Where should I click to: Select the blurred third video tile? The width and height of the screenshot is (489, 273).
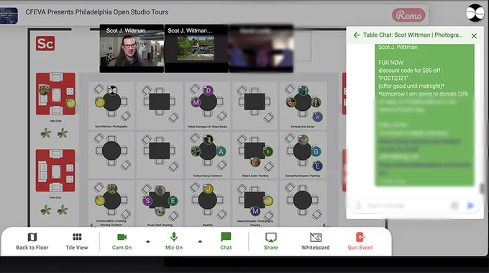click(x=261, y=48)
